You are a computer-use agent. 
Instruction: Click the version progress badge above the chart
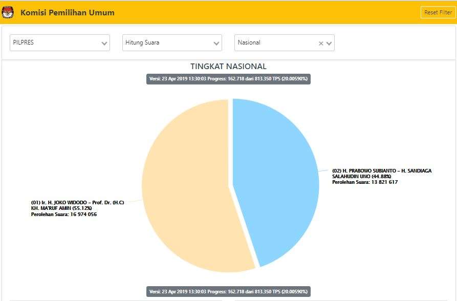click(228, 79)
